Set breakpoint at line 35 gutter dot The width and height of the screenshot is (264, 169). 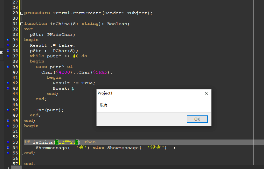click(8, 45)
